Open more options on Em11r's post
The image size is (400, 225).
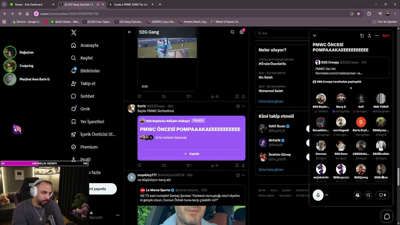click(x=243, y=106)
